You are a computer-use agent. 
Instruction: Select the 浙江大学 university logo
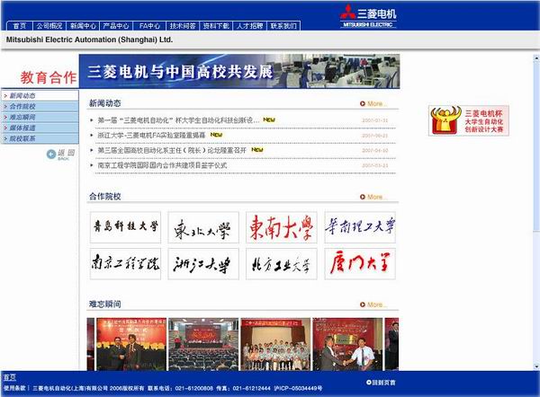[x=203, y=264]
